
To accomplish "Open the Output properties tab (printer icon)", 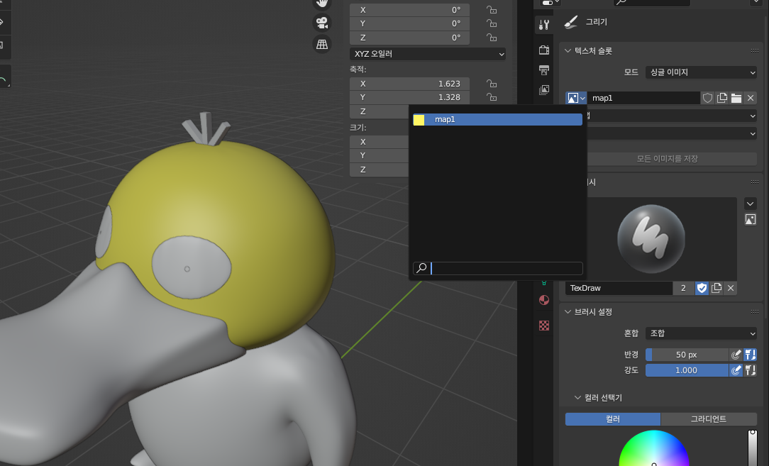I will 544,70.
